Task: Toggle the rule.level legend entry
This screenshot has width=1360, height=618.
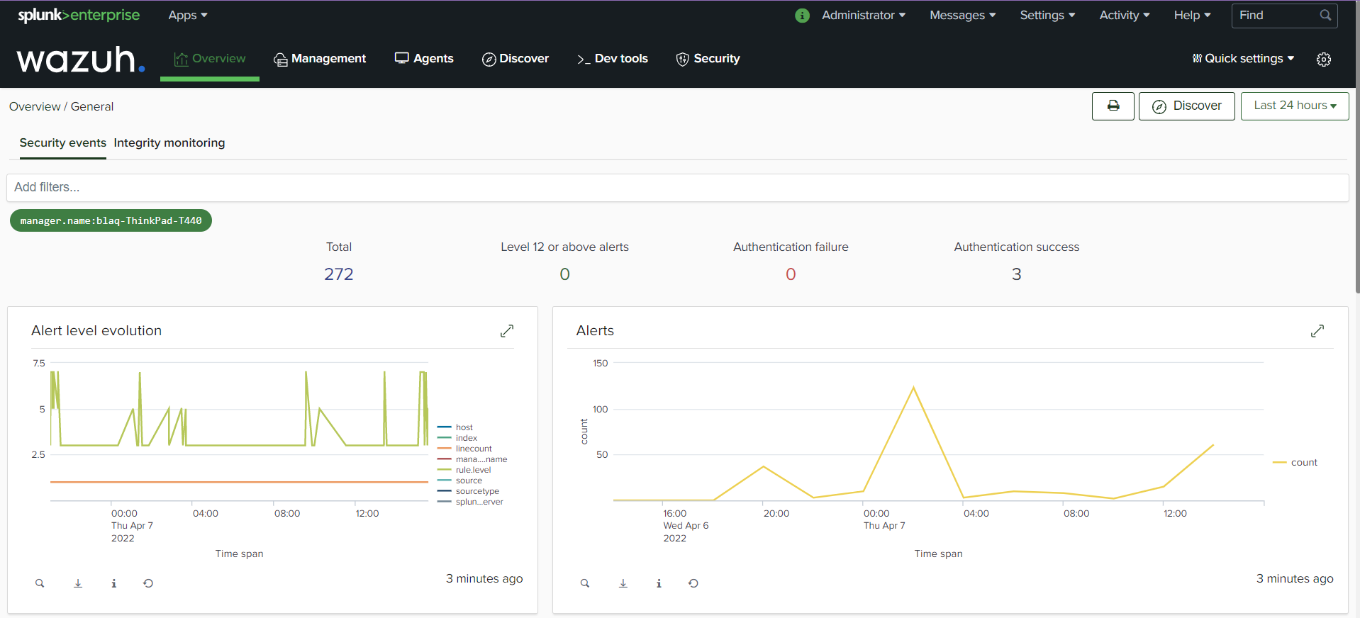Action: (464, 470)
